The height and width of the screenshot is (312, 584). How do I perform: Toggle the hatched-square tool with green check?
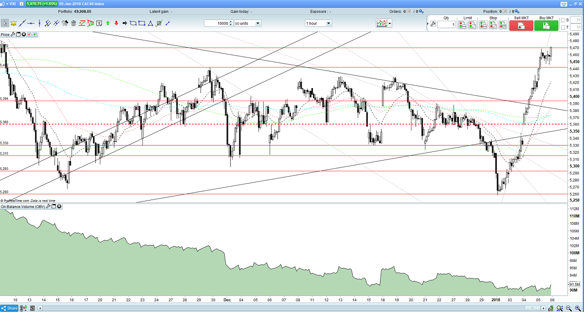click(x=159, y=23)
